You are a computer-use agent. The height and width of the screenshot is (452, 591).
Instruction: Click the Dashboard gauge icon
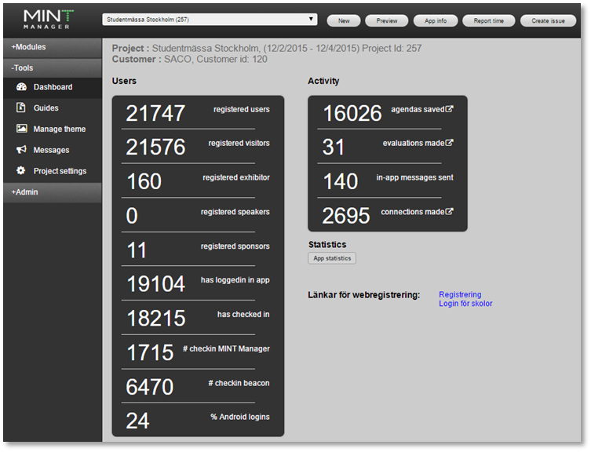pos(21,87)
